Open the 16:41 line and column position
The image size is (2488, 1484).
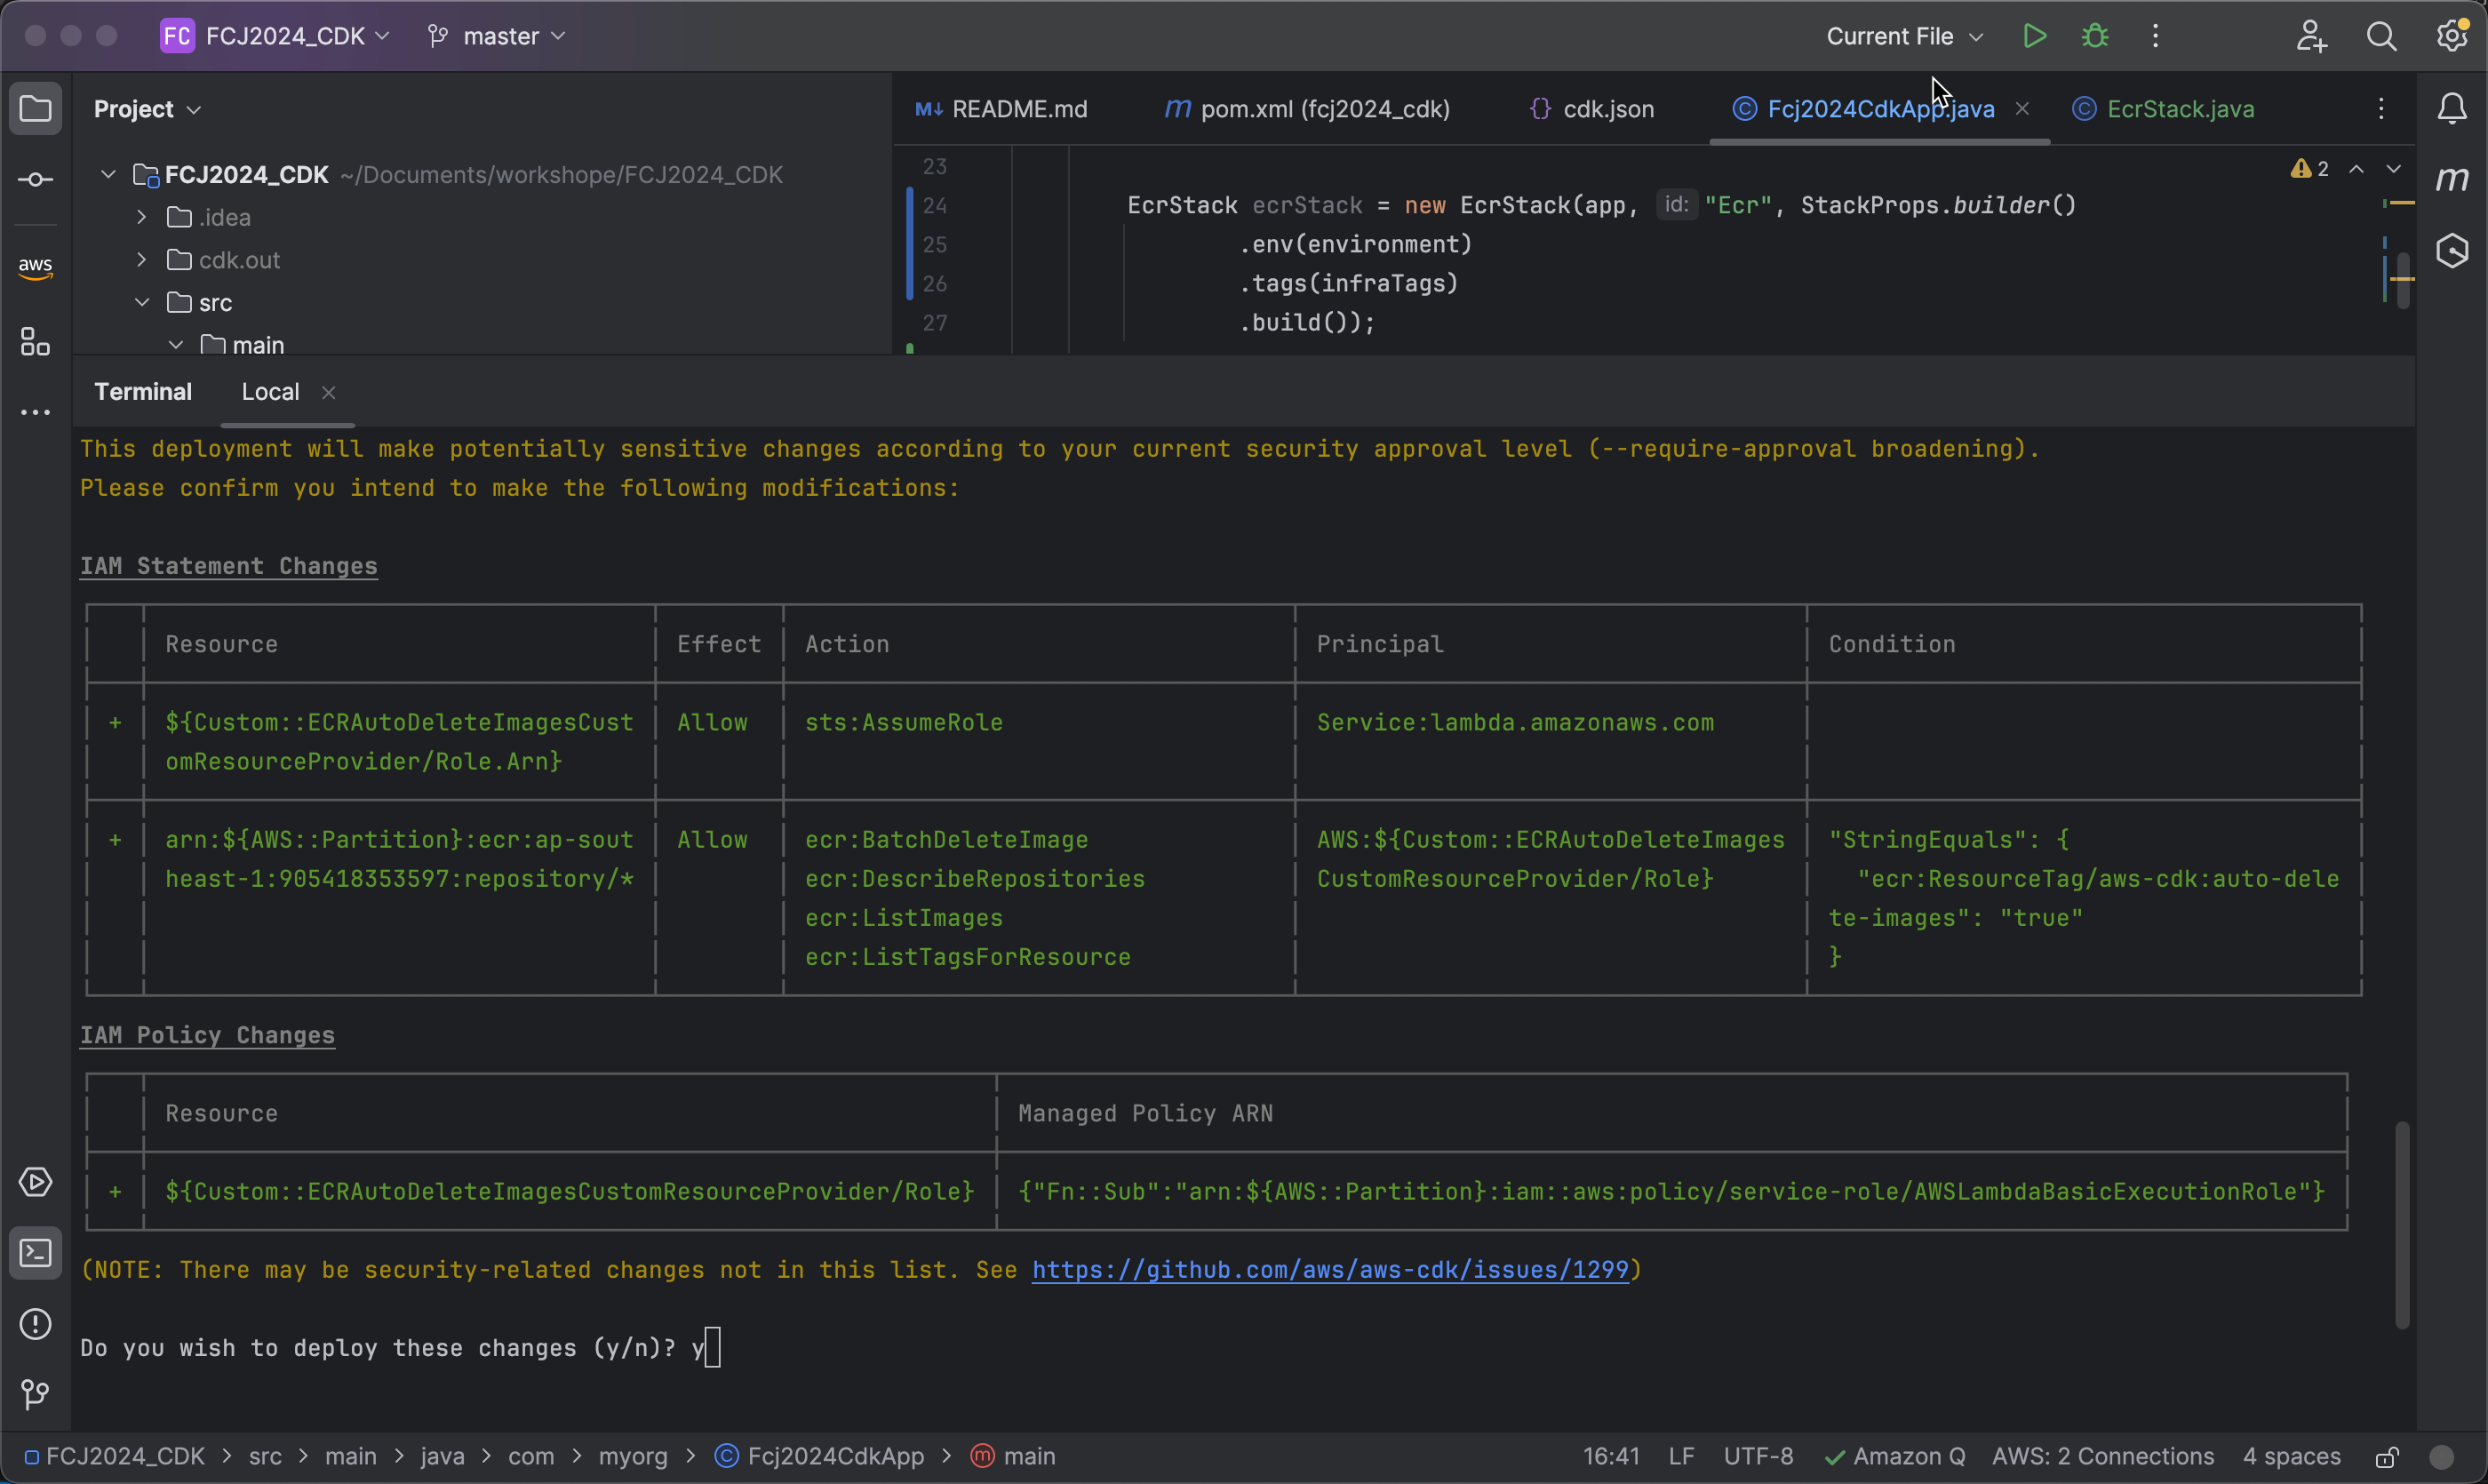1611,1457
